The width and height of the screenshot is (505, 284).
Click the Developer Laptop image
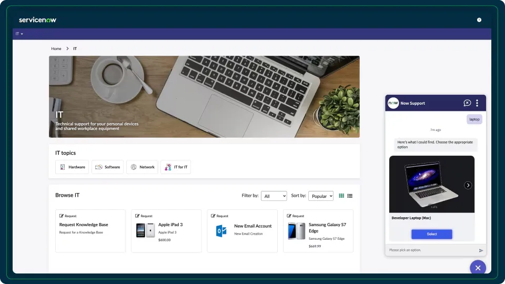(431, 184)
